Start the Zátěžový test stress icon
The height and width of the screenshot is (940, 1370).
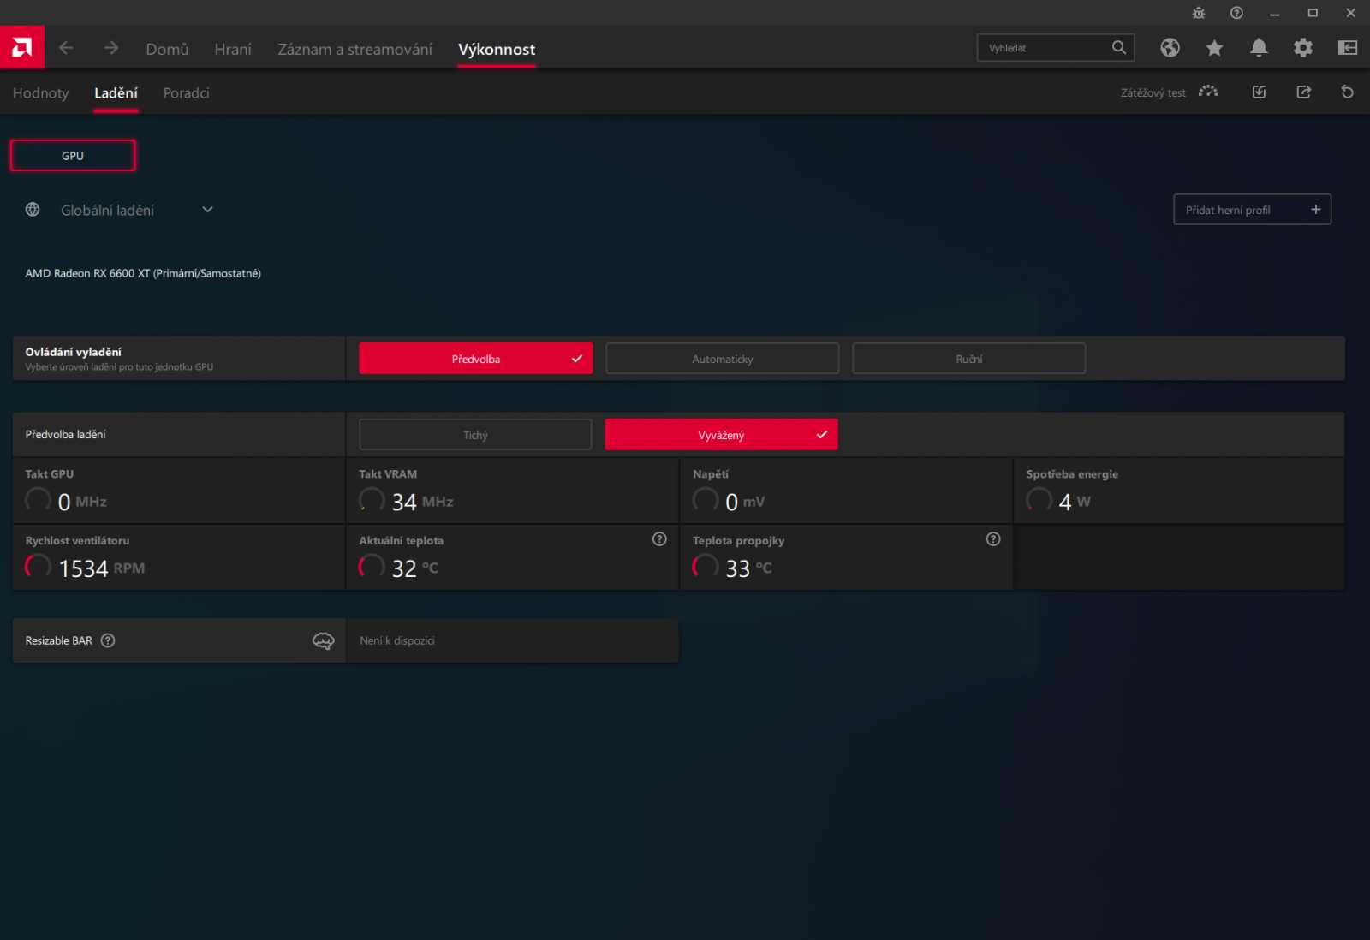coord(1208,92)
